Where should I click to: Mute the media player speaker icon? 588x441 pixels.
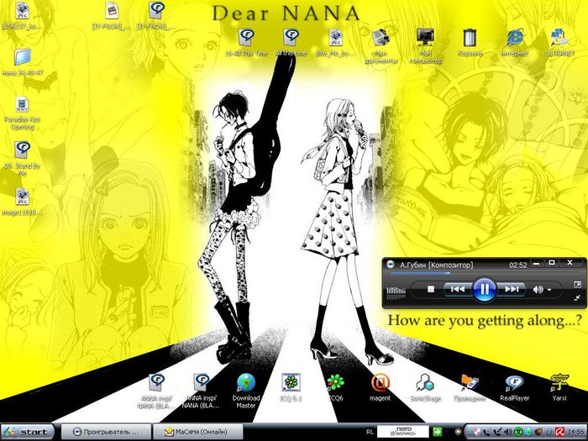(x=538, y=290)
